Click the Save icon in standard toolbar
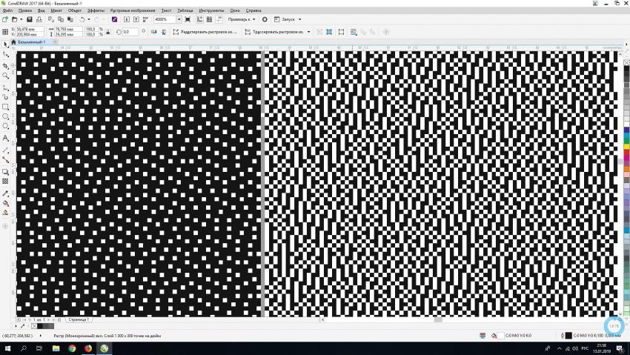630x355 pixels. (29, 19)
